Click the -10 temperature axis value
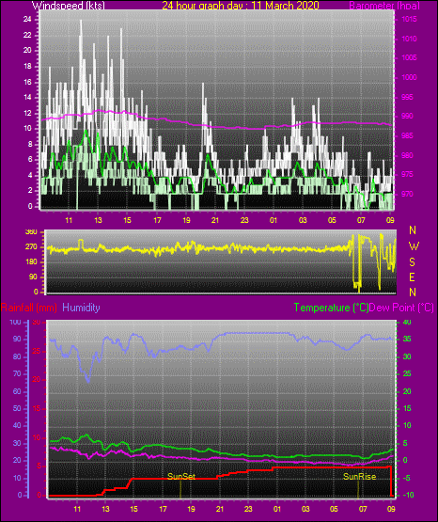 click(409, 495)
